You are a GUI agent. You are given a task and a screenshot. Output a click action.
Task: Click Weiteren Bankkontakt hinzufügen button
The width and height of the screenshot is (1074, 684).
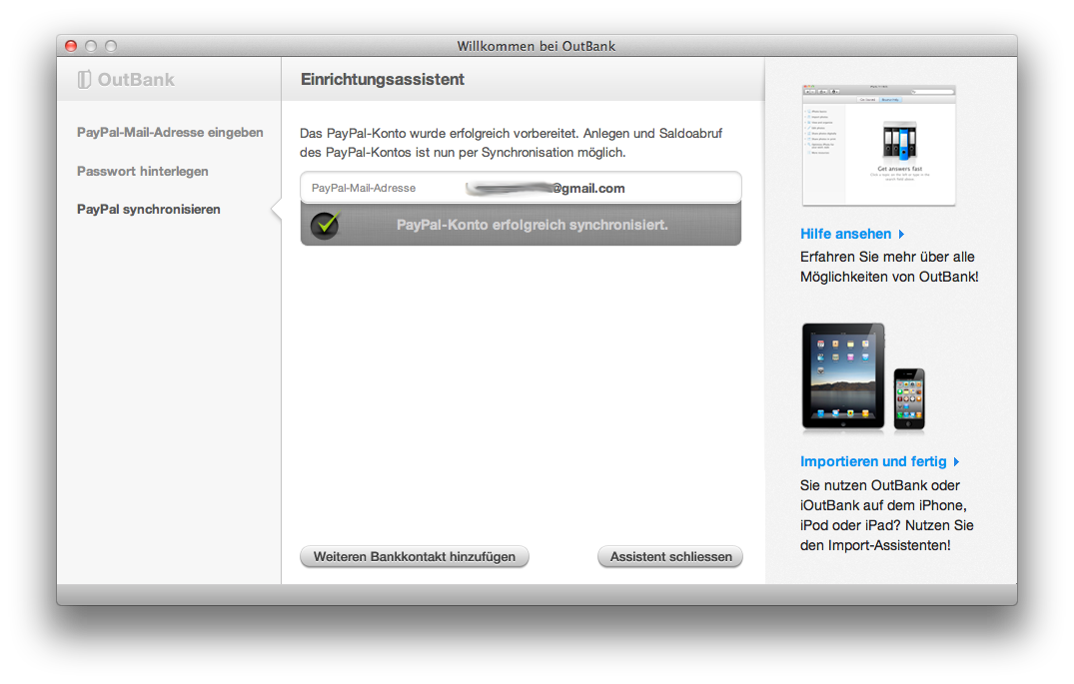(415, 556)
